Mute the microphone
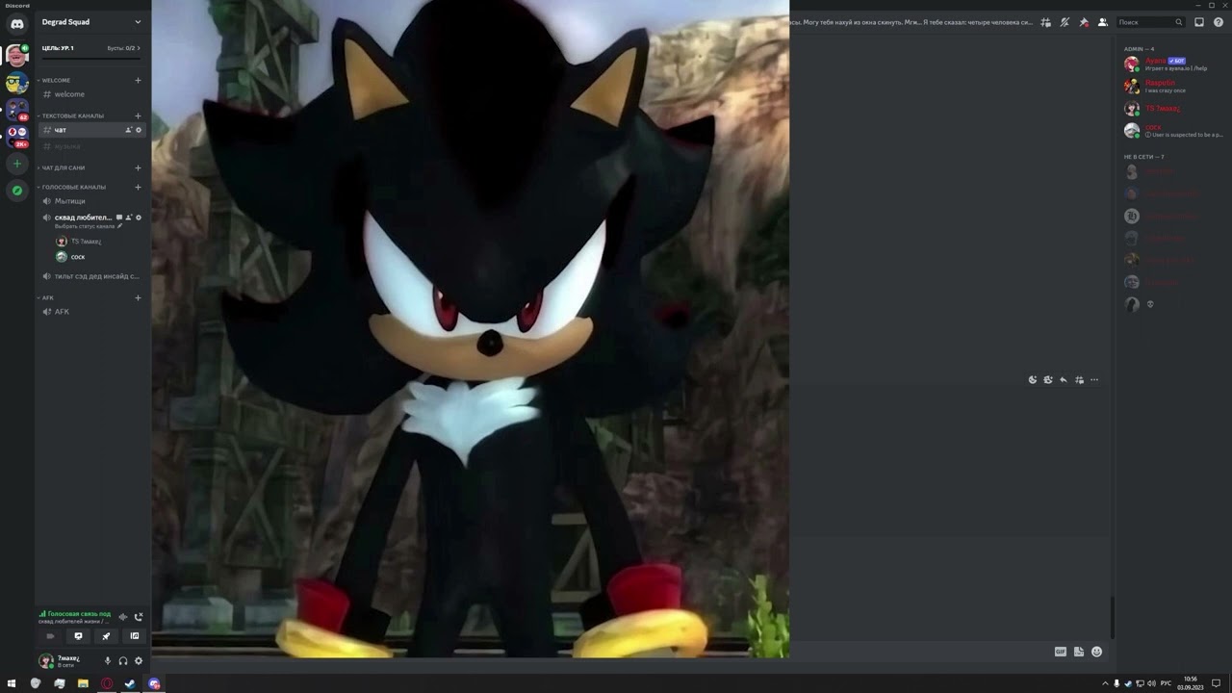Viewport: 1232px width, 693px height. coord(108,661)
